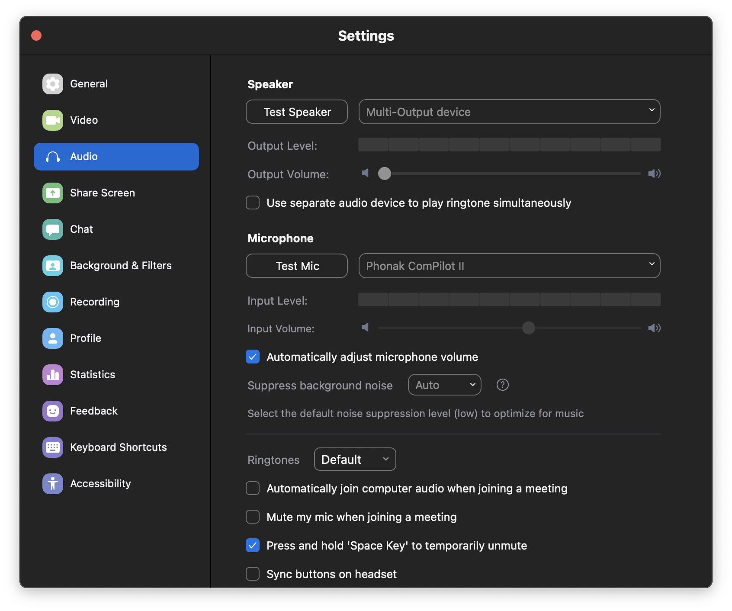Screen dimensions: 732x611
Task: Open the Multi-Output device speaker dropdown
Action: (510, 112)
